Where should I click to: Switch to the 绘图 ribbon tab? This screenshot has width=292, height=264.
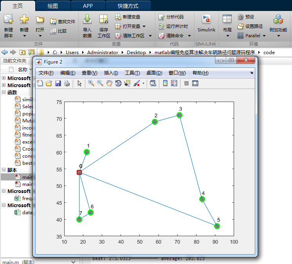click(x=53, y=6)
